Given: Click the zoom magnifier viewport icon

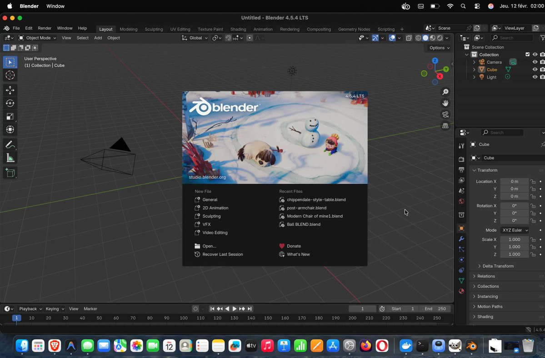Looking at the screenshot, I should [445, 92].
